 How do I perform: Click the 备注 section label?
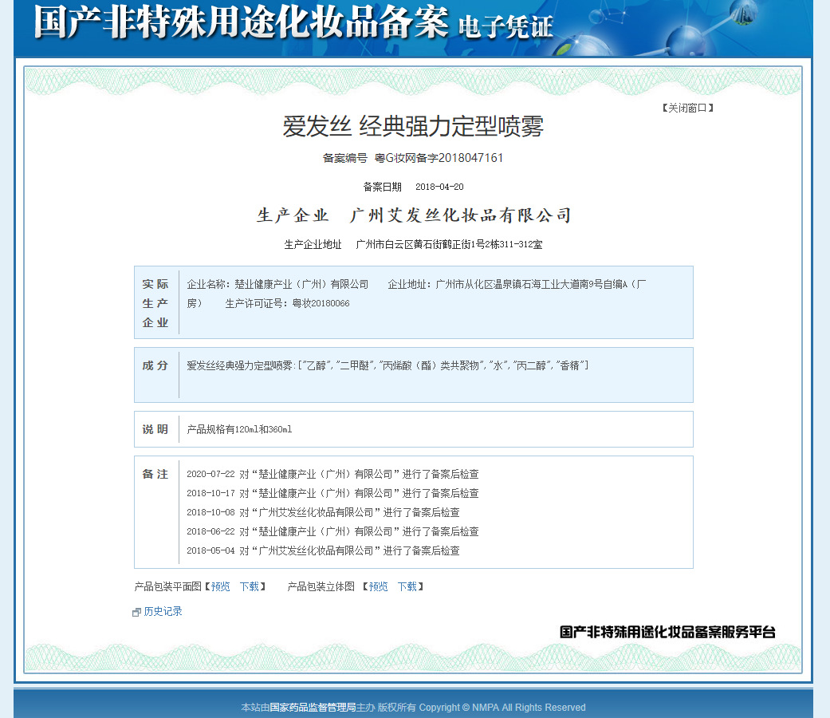click(x=155, y=474)
